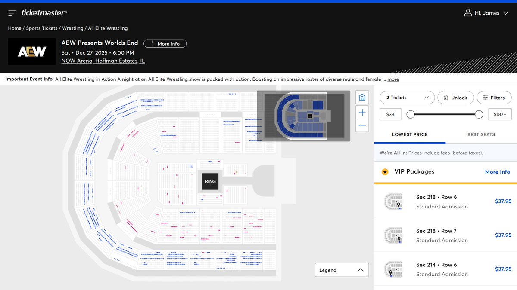
Task: Click the Unlock button
Action: click(x=456, y=98)
